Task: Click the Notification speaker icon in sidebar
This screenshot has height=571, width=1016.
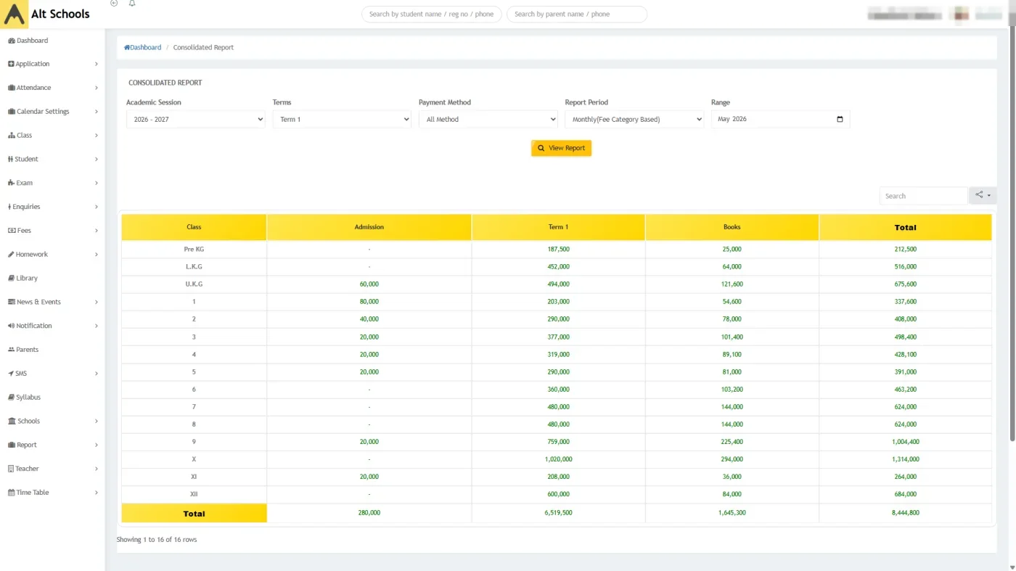Action: [x=11, y=326]
